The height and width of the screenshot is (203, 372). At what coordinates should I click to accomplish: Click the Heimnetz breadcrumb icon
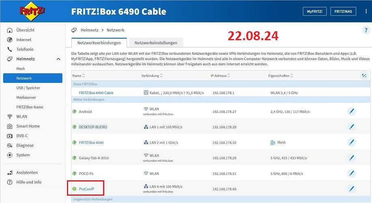coord(74,30)
